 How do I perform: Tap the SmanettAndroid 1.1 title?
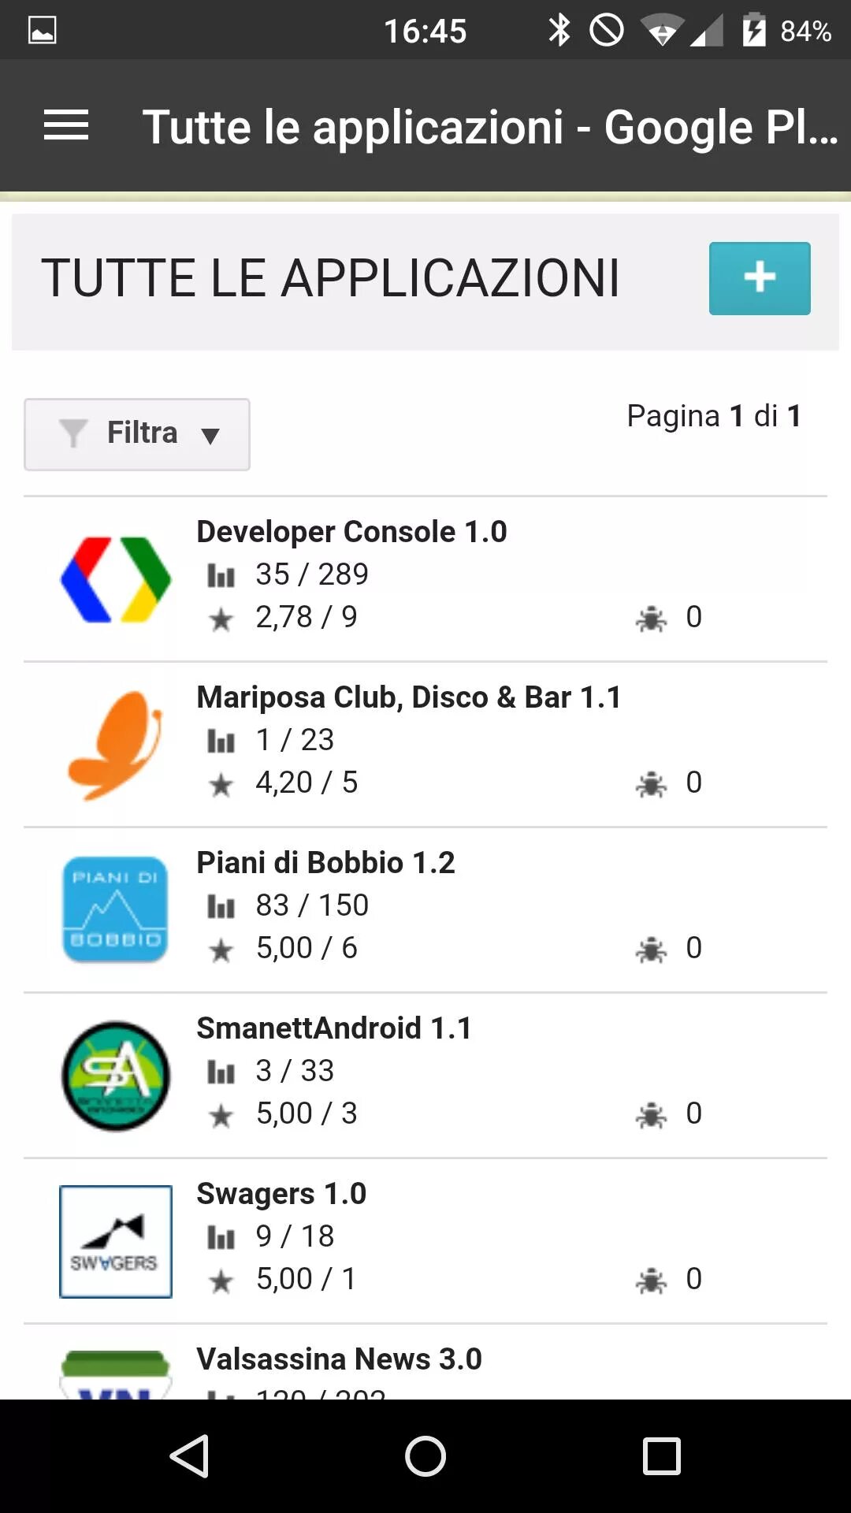333,1028
